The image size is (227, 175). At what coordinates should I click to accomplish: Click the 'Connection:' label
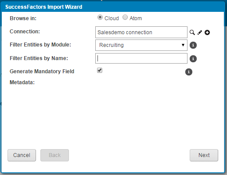click(25, 32)
